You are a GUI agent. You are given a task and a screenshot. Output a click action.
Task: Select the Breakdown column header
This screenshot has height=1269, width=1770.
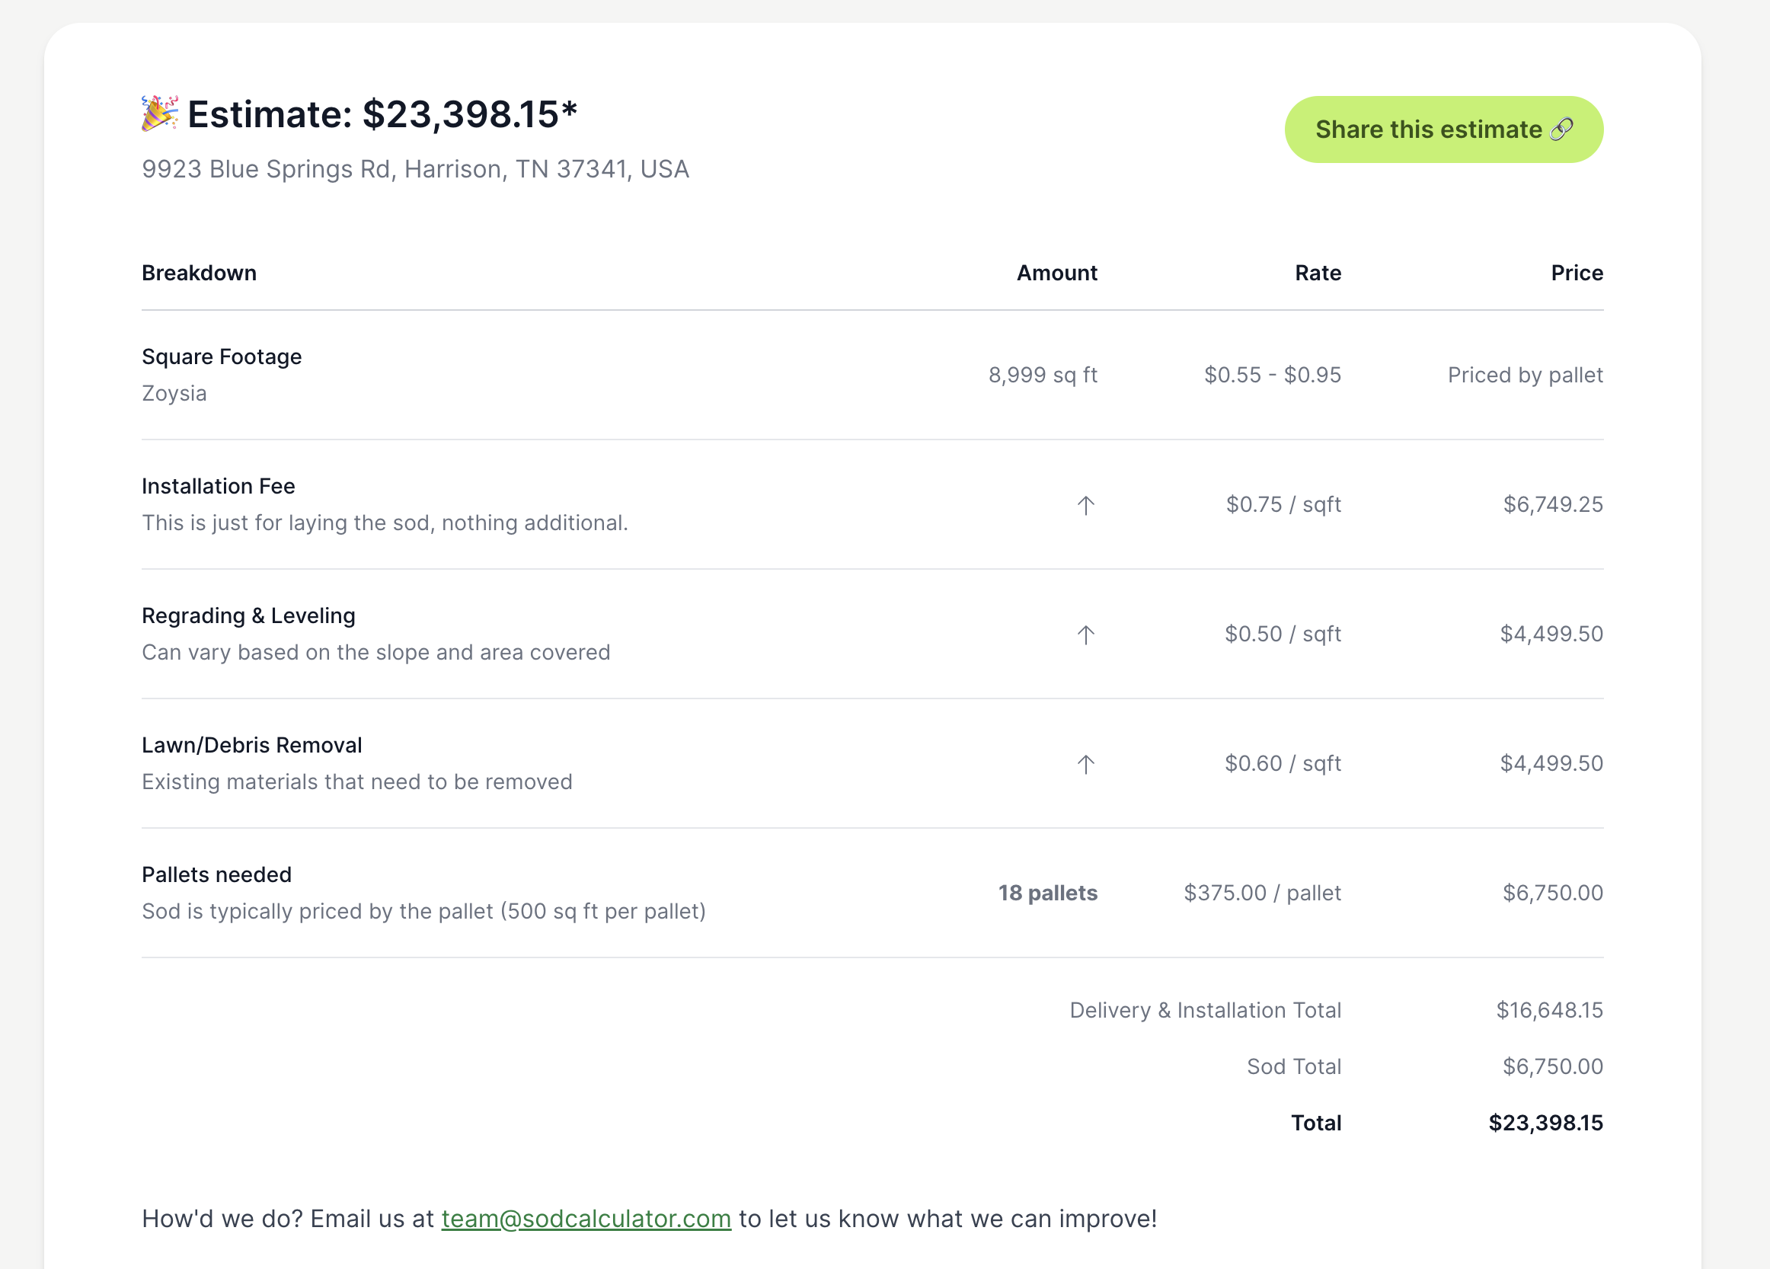point(199,273)
